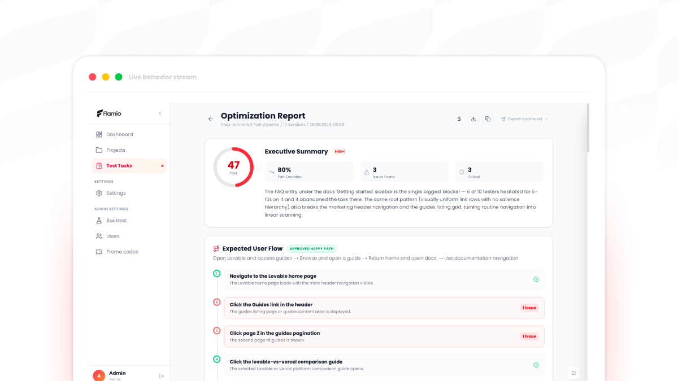Copy the report using the copy icon
Image resolution: width=678 pixels, height=381 pixels.
[488, 119]
